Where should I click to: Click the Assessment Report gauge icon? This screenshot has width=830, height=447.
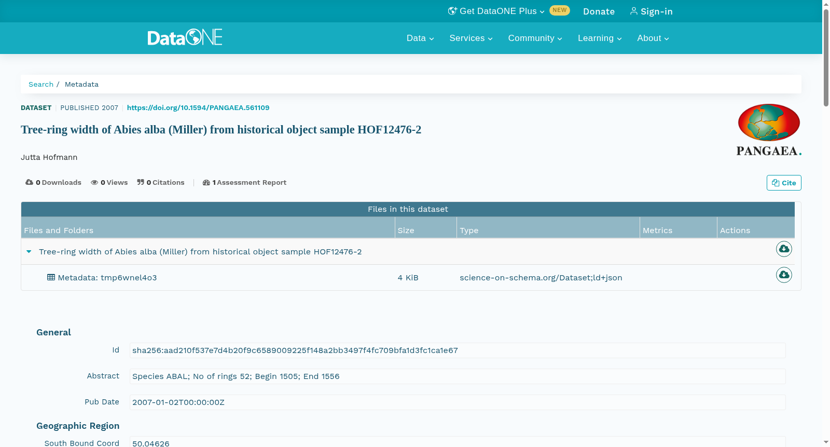(206, 182)
